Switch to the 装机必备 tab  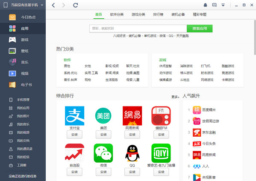click(178, 14)
